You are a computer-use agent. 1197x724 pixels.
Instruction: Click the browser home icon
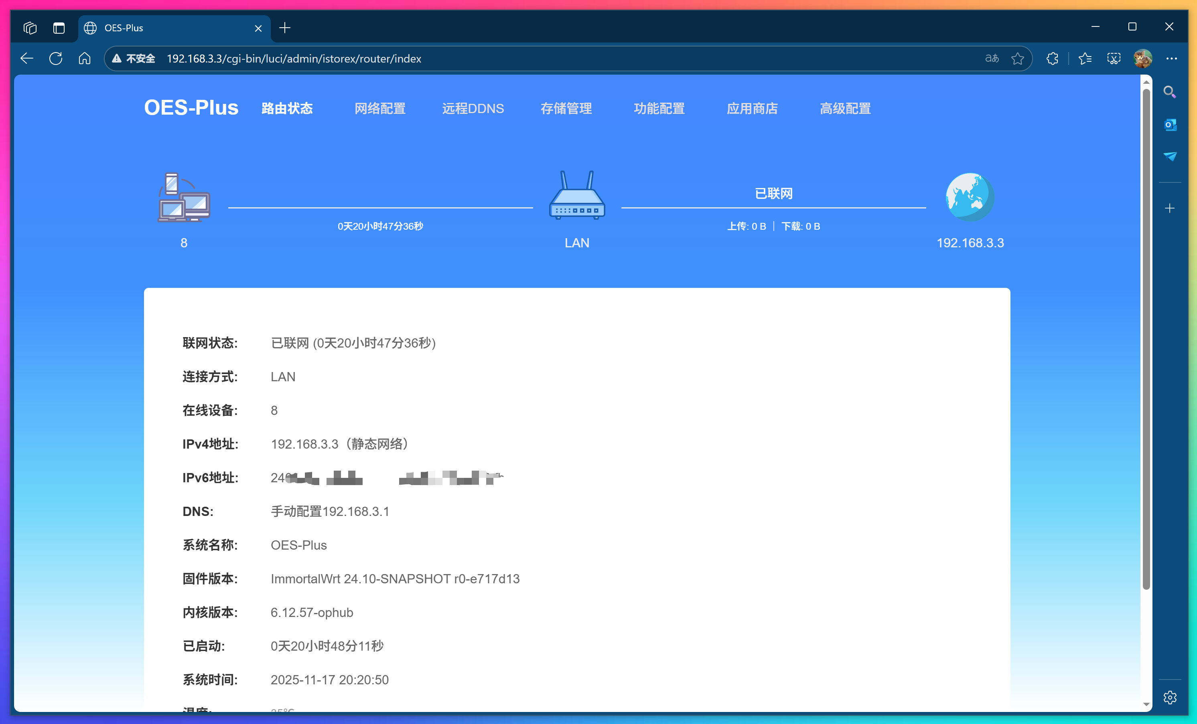pos(85,58)
